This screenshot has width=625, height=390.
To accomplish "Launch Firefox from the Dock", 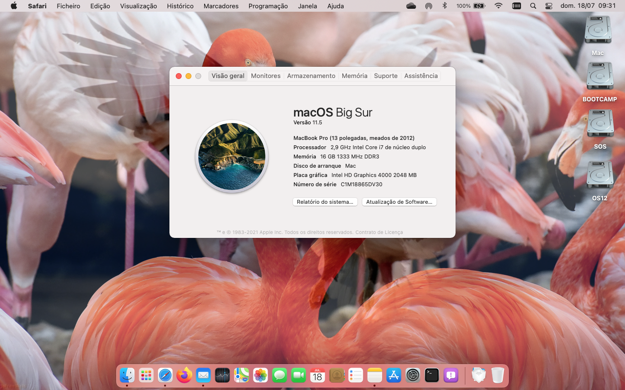I will point(185,375).
